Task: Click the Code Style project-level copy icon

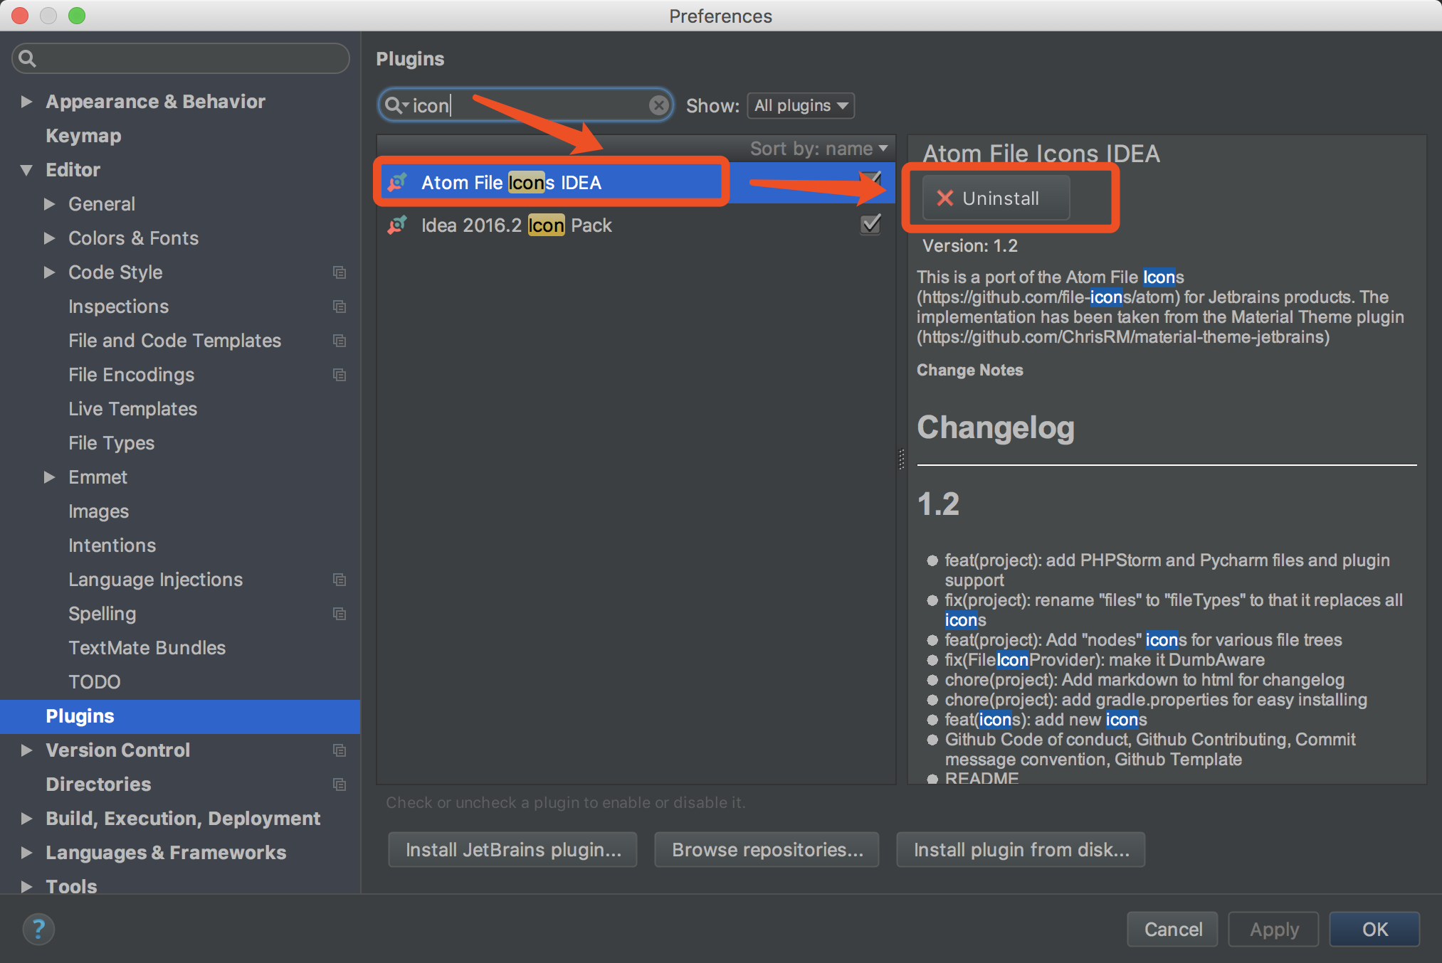Action: (340, 272)
